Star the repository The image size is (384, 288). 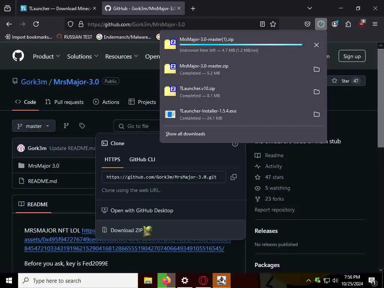(346, 81)
